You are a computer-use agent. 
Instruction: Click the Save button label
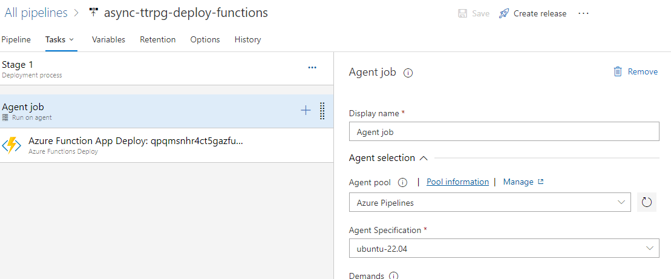coord(480,14)
